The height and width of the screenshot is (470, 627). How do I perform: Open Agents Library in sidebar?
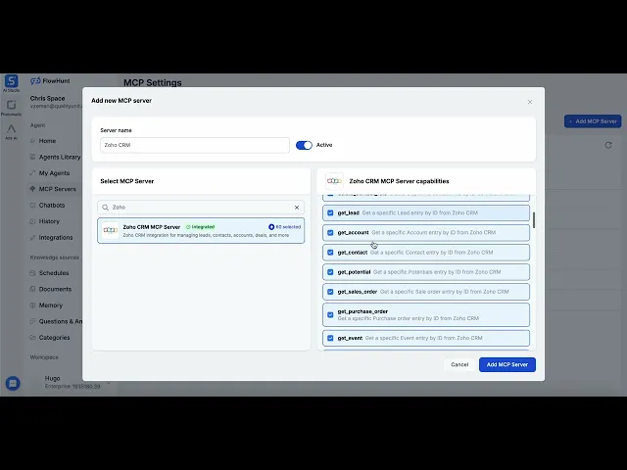(55, 157)
